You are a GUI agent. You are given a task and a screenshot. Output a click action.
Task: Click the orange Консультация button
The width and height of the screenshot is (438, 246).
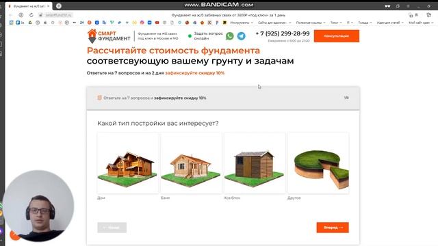pos(336,36)
